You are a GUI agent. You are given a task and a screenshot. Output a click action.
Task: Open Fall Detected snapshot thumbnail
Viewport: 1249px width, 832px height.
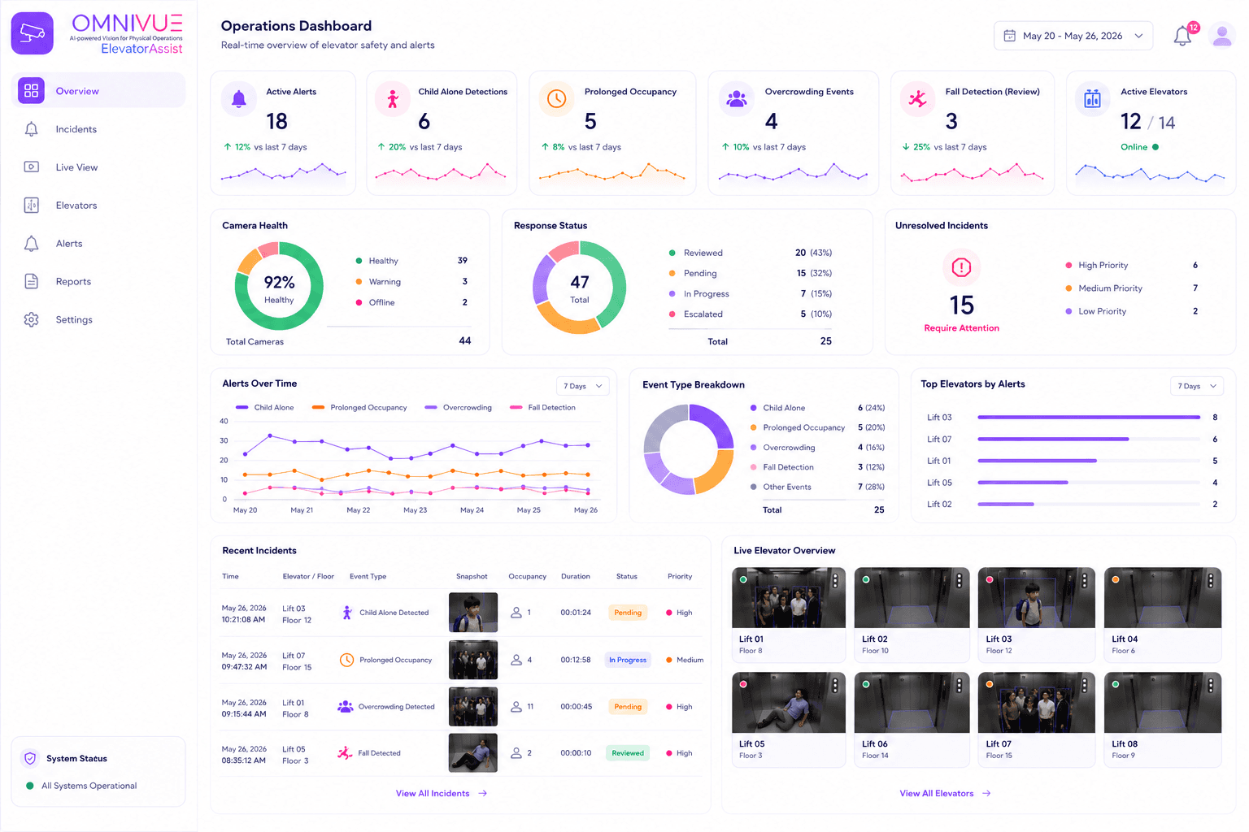point(473,752)
